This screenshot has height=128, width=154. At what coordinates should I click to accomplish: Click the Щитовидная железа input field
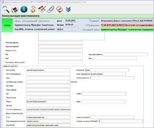coord(48,82)
